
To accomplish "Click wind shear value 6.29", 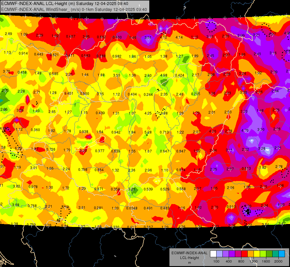I will pos(18,148).
